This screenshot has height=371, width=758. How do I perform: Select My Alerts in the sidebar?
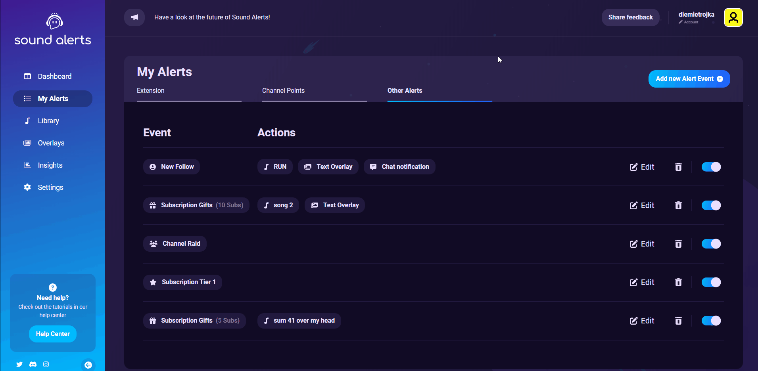(x=53, y=99)
